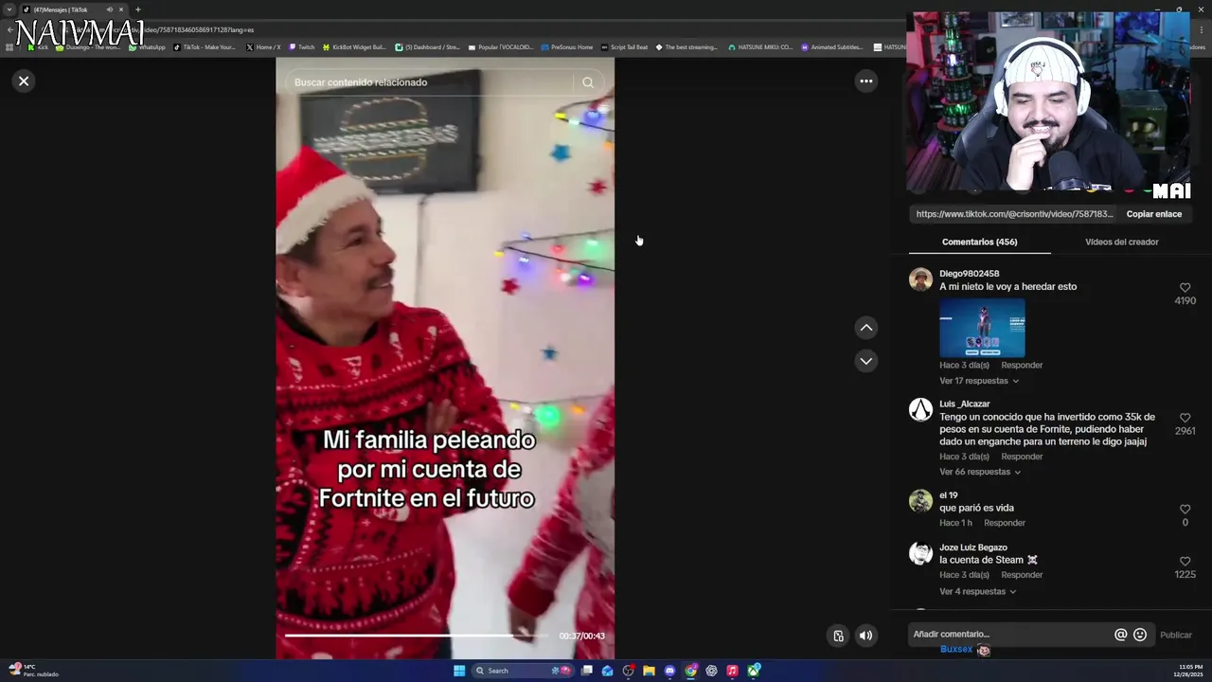Open the tab search dropdown arrow
This screenshot has height=682, width=1212.
(9, 9)
